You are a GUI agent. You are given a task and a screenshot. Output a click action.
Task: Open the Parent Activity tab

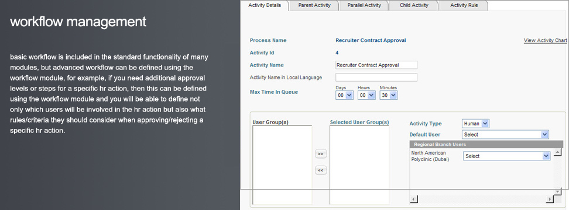(314, 5)
